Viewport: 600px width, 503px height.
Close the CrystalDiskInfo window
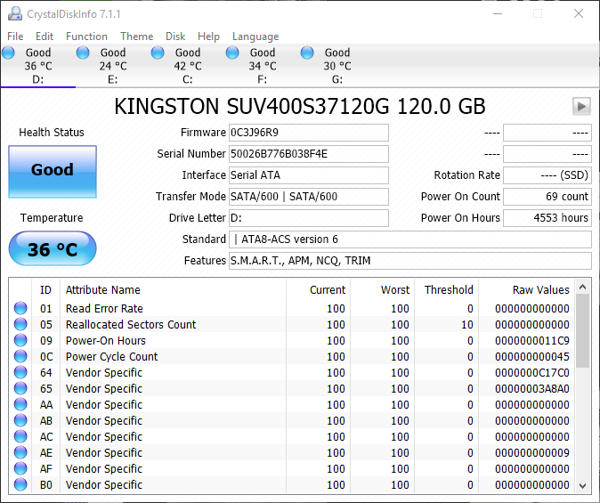click(x=578, y=13)
